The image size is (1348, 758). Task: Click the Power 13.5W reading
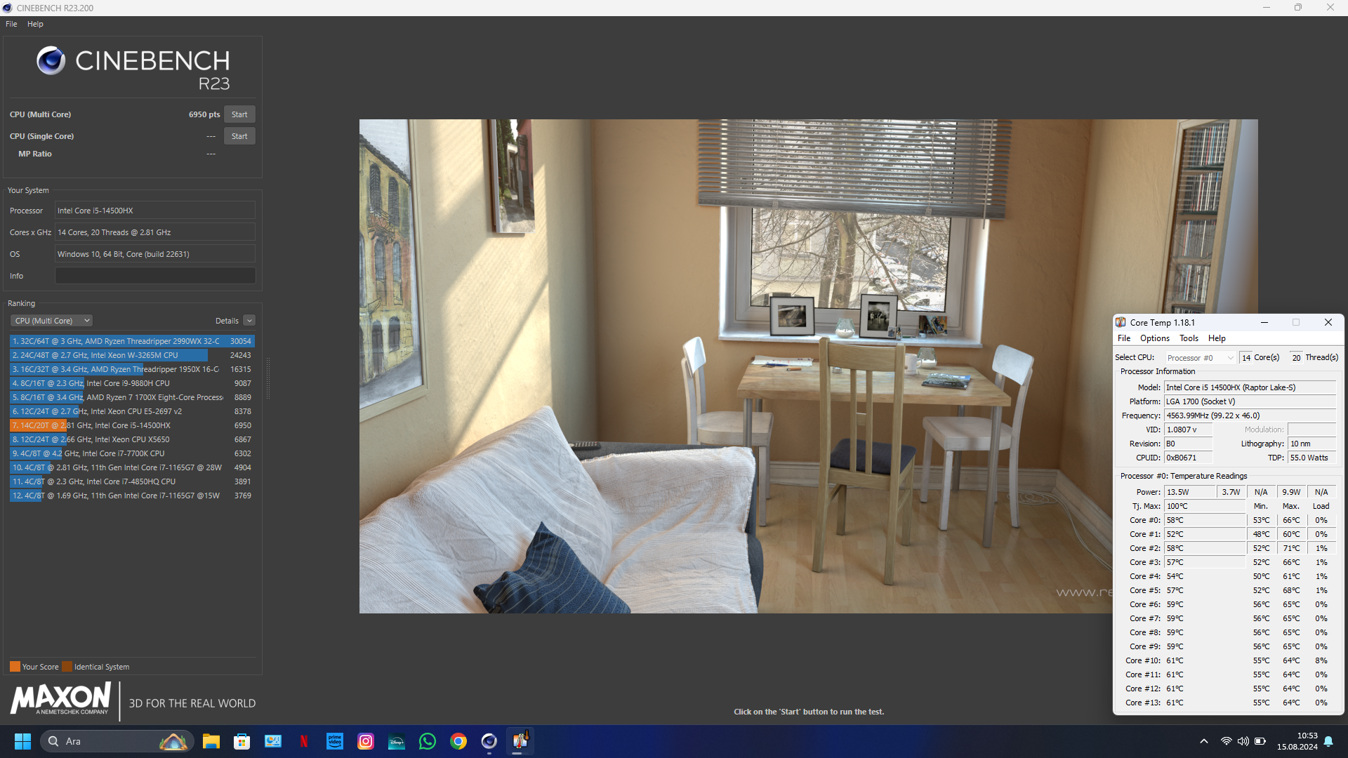pos(1189,492)
